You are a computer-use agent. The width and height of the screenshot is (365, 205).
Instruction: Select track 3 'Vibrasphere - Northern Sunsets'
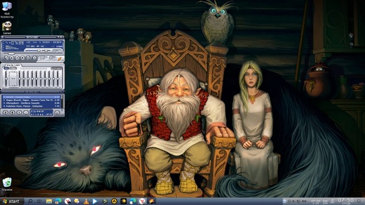click(x=31, y=103)
